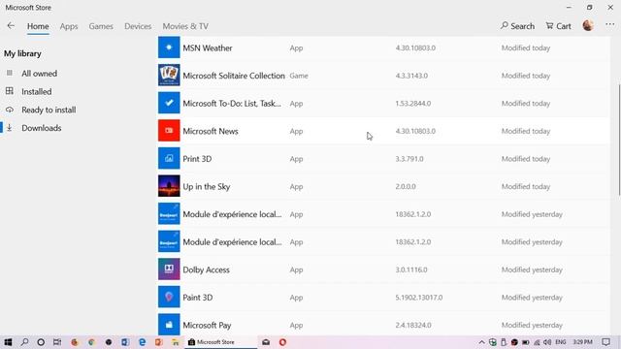The width and height of the screenshot is (621, 349).
Task: Open the three-dots See more menu
Action: [x=610, y=25]
